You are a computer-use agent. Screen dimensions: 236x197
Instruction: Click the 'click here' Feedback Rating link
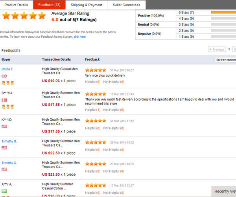click(x=79, y=37)
